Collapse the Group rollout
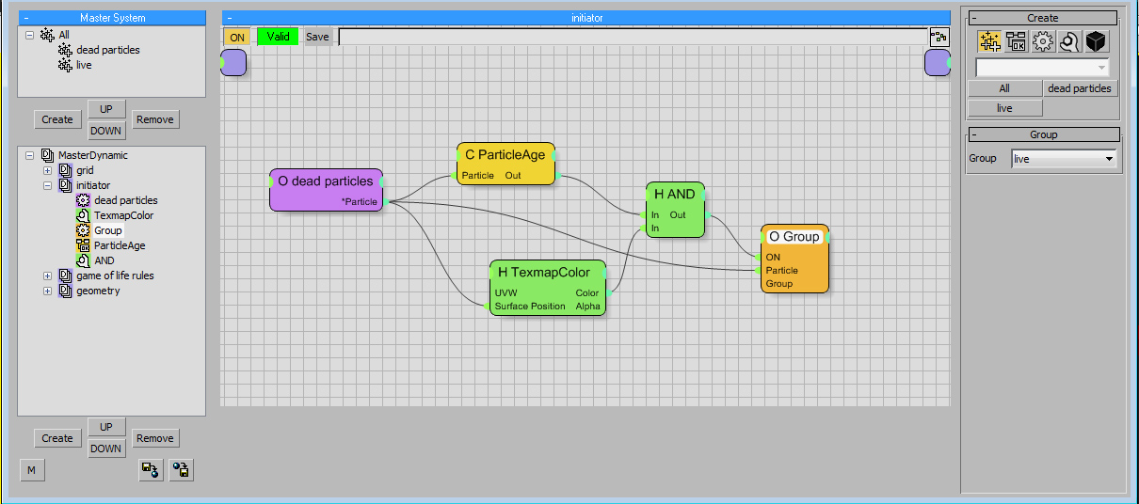1139x504 pixels. point(975,134)
